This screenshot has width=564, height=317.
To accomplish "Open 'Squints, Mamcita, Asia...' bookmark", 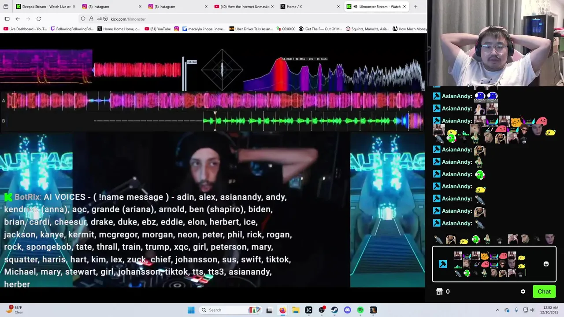I will tap(367, 29).
